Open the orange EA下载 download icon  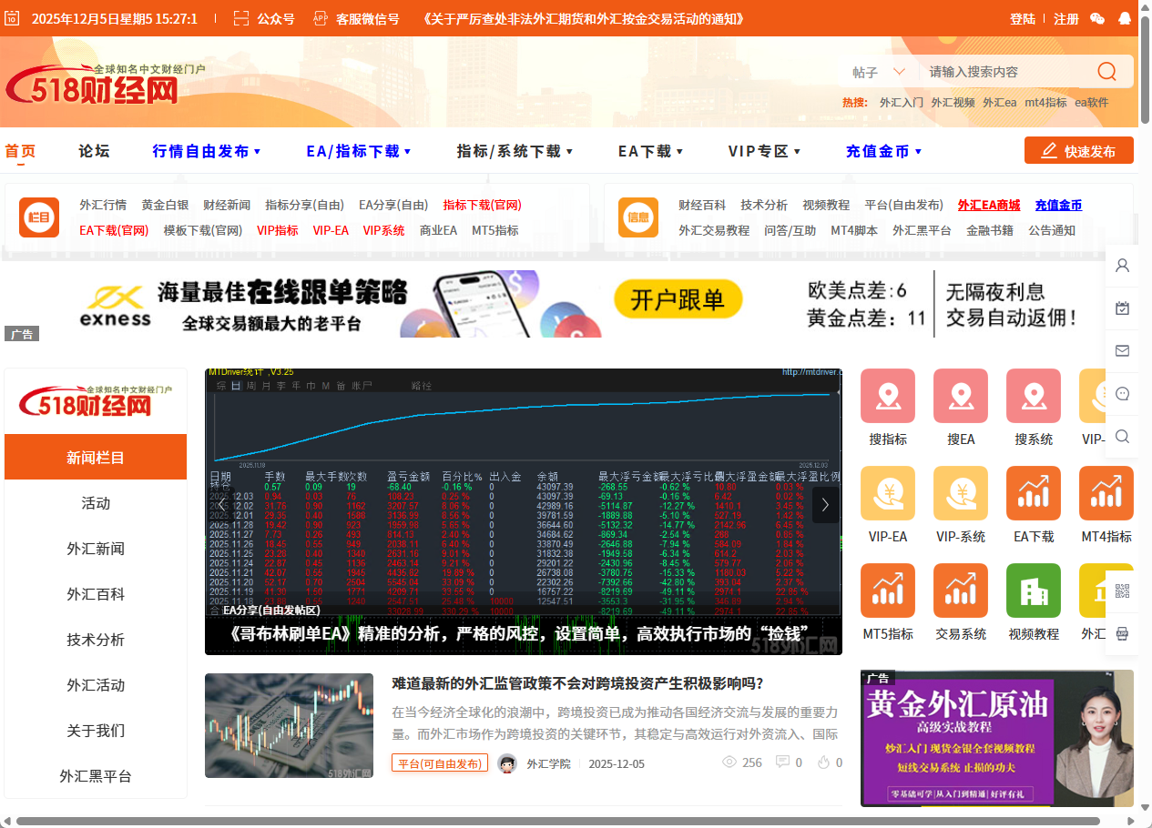(x=1033, y=492)
